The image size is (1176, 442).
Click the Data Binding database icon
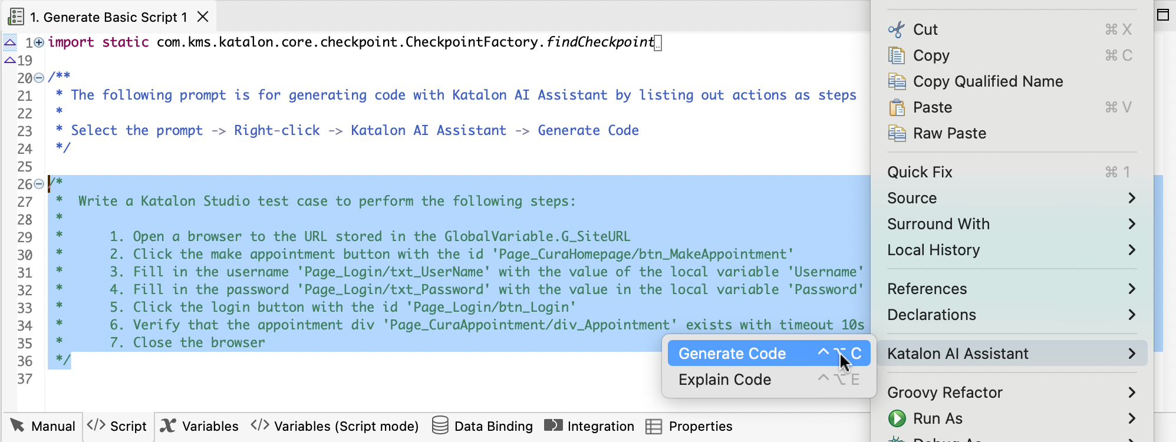click(440, 425)
